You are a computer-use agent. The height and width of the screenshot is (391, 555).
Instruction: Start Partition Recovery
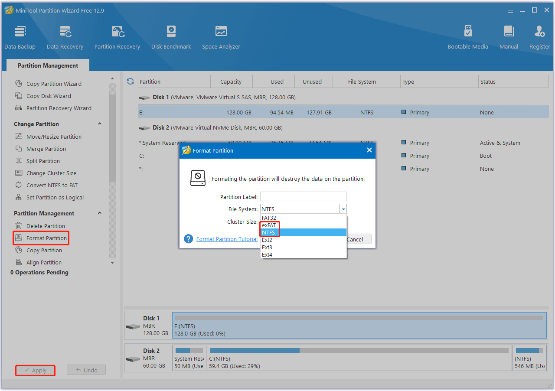(x=117, y=36)
